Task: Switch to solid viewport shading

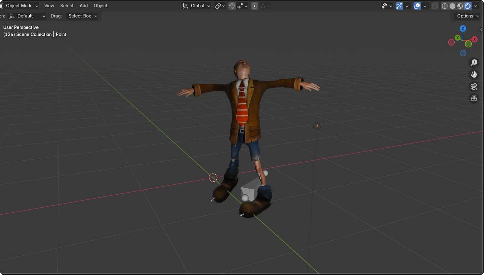Action: pyautogui.click(x=452, y=6)
